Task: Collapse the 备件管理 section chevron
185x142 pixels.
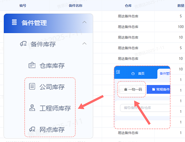Action: (x=84, y=22)
